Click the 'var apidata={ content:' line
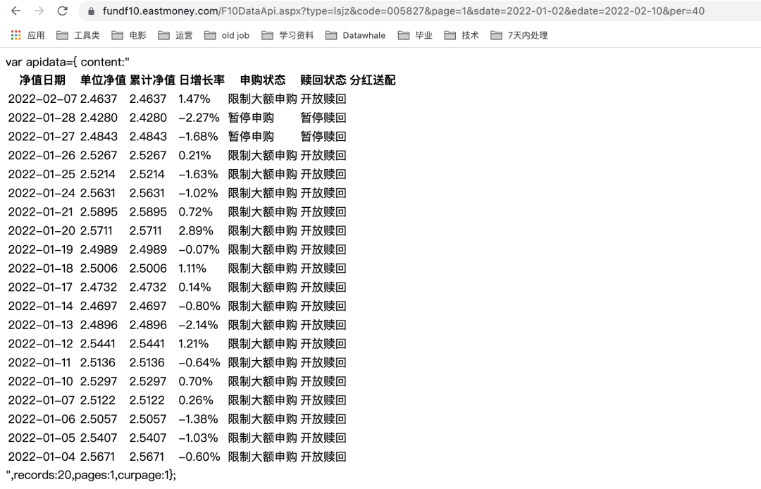The height and width of the screenshot is (489, 761). point(68,62)
